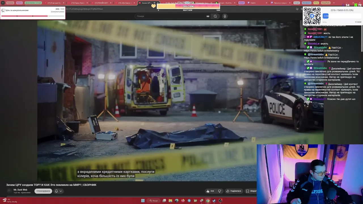Open the Donations tab group chip

(x=306, y=3)
